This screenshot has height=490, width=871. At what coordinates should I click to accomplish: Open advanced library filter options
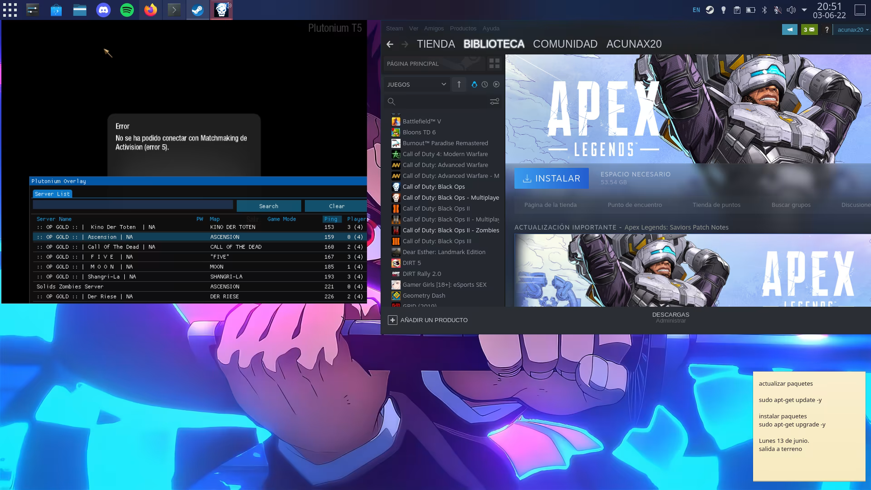494,102
